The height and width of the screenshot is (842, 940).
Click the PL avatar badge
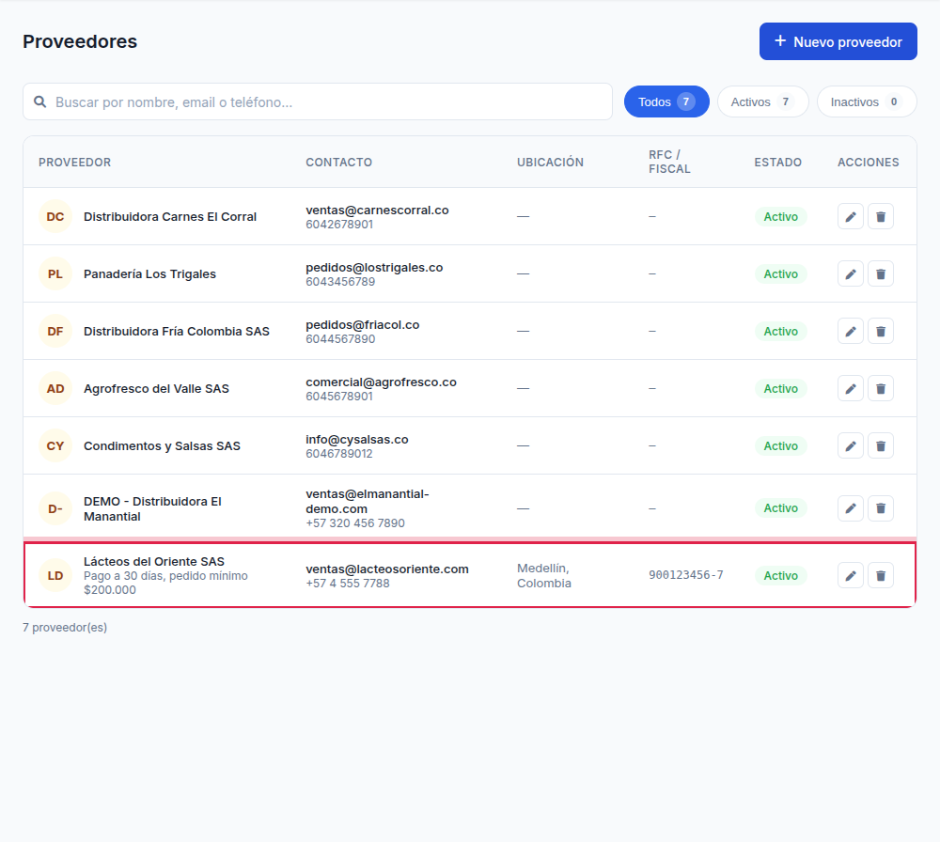[55, 273]
